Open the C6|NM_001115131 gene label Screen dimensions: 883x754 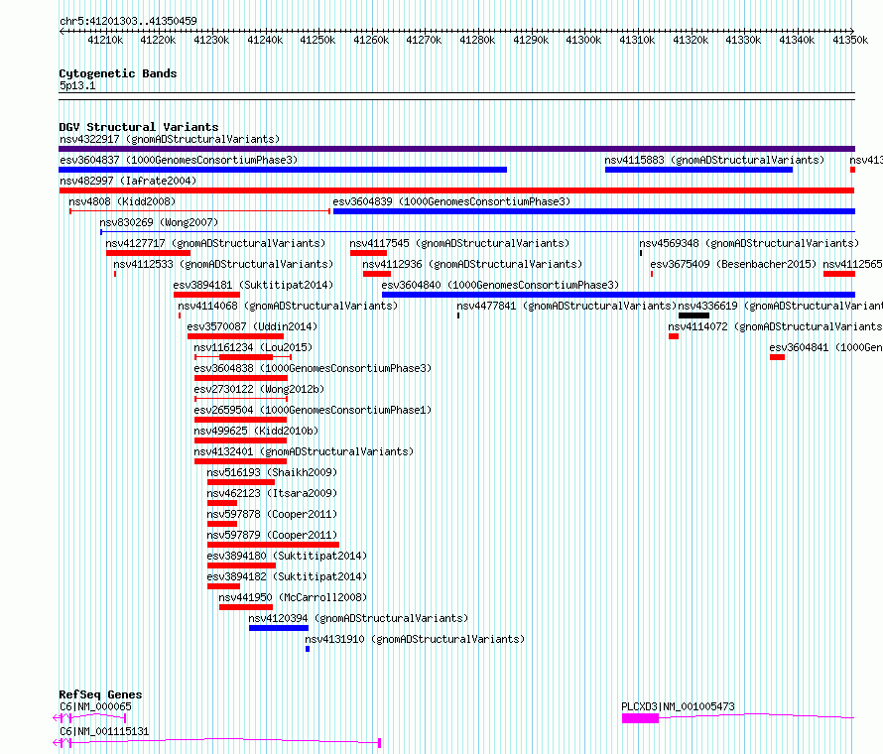pyautogui.click(x=104, y=731)
